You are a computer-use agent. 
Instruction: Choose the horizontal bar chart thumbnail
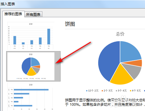pyautogui.click(x=31, y=97)
